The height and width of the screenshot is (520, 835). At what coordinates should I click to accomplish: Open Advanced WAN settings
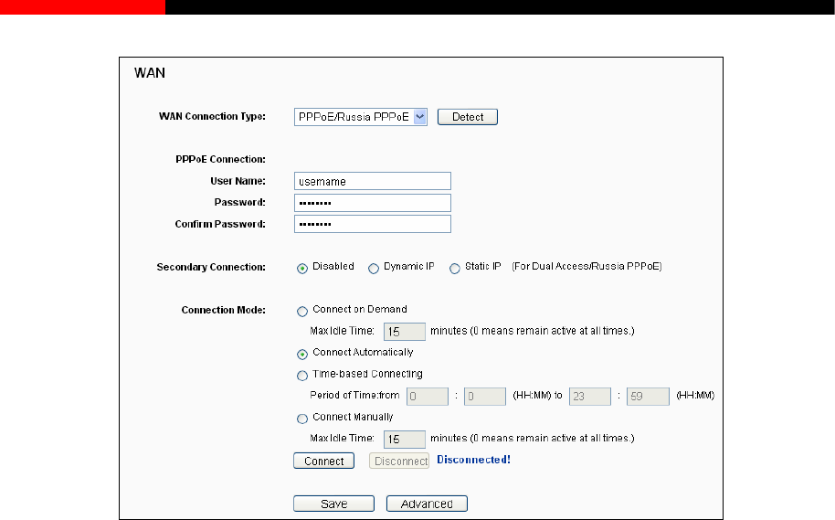click(x=427, y=504)
